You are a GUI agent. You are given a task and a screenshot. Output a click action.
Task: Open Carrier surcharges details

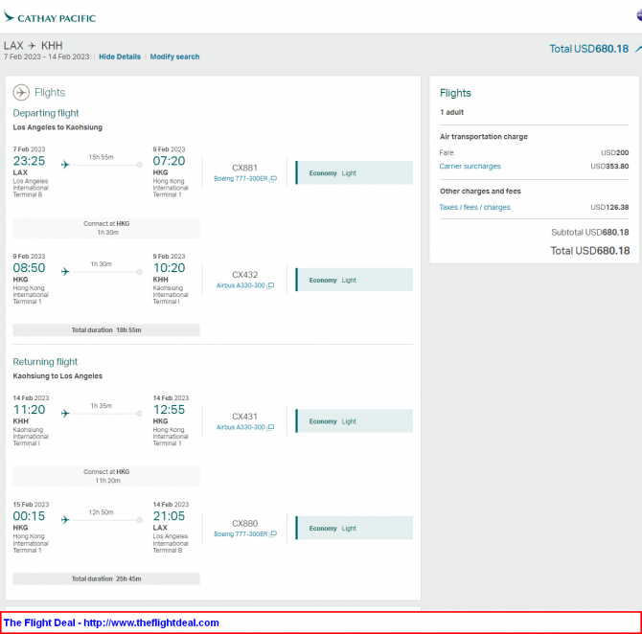point(470,167)
